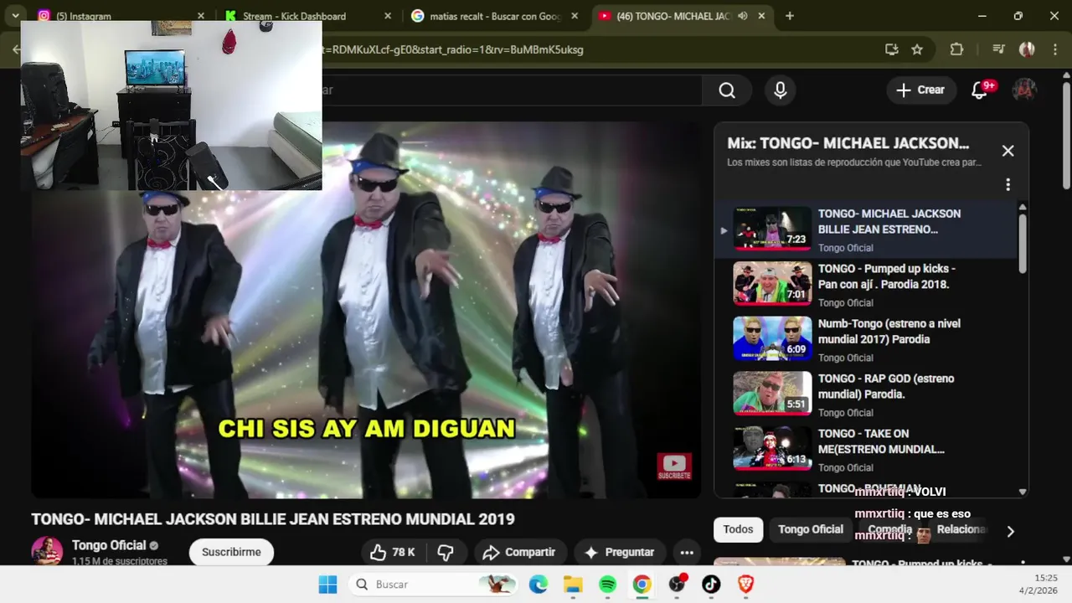Click page scrollbar thumb on right
1072x603 pixels.
[1066, 136]
